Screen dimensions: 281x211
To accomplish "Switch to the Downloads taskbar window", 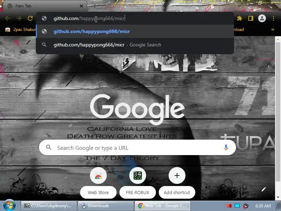I will 106,206.
